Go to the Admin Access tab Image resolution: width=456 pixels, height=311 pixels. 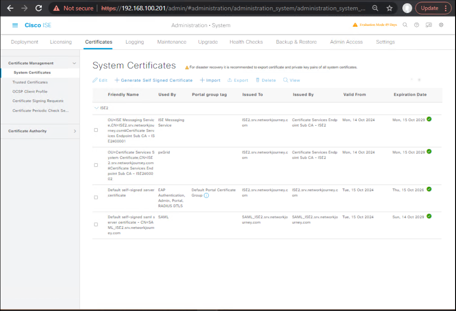click(x=347, y=42)
